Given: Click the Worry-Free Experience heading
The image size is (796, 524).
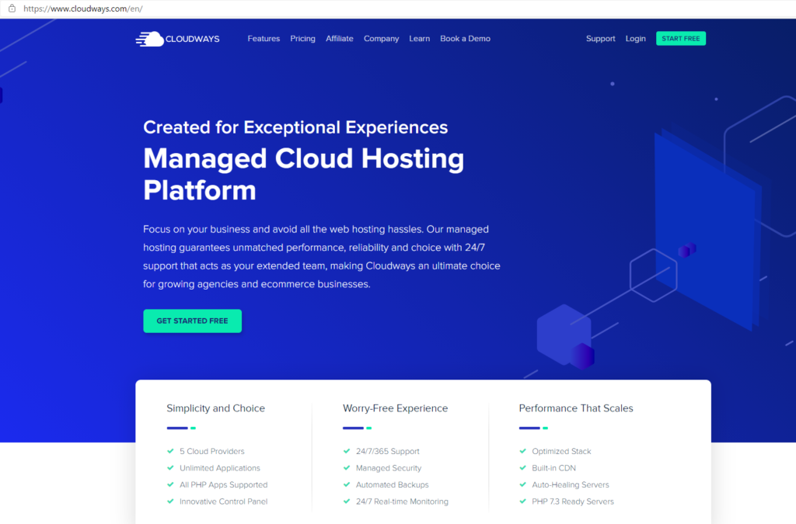Looking at the screenshot, I should tap(395, 408).
